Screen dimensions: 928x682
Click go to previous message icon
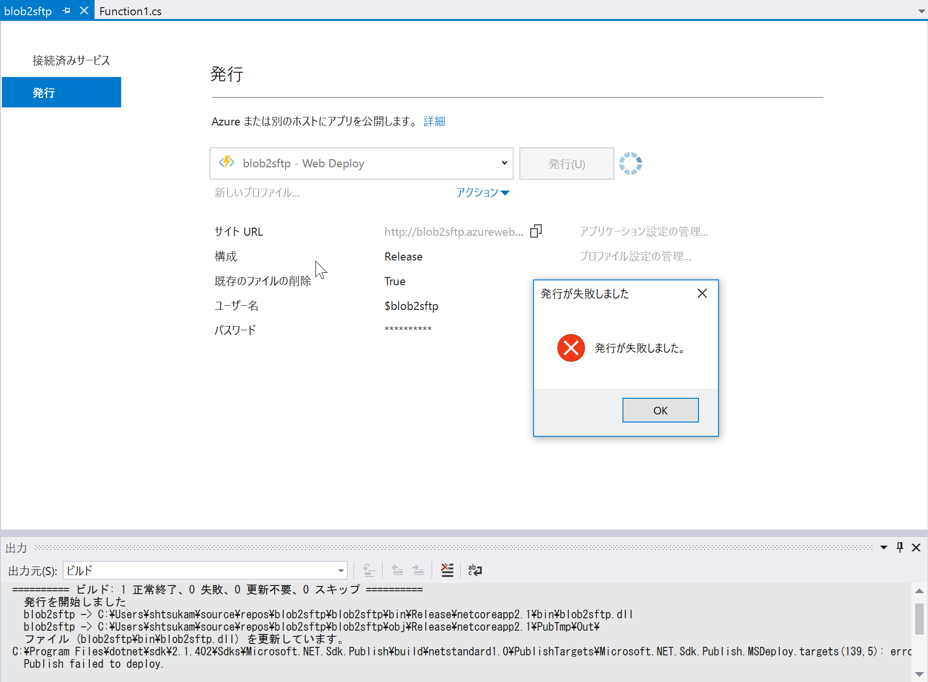tap(397, 570)
